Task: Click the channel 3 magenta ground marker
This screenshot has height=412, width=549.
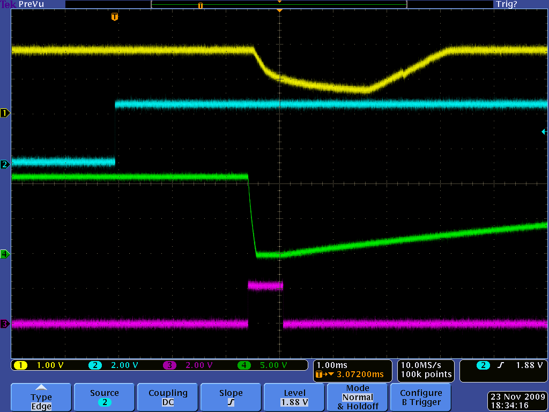Action: [5, 324]
